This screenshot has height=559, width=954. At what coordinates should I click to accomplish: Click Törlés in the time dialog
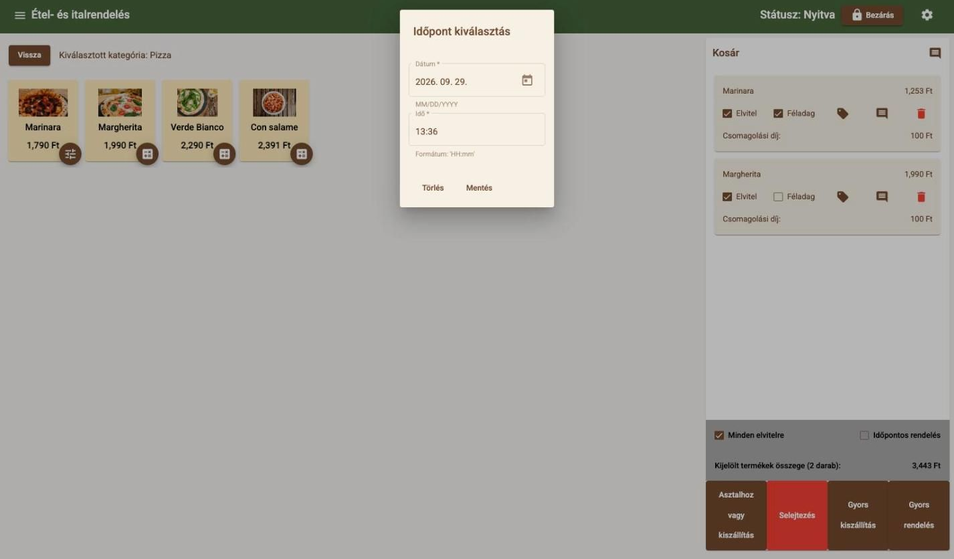click(433, 188)
